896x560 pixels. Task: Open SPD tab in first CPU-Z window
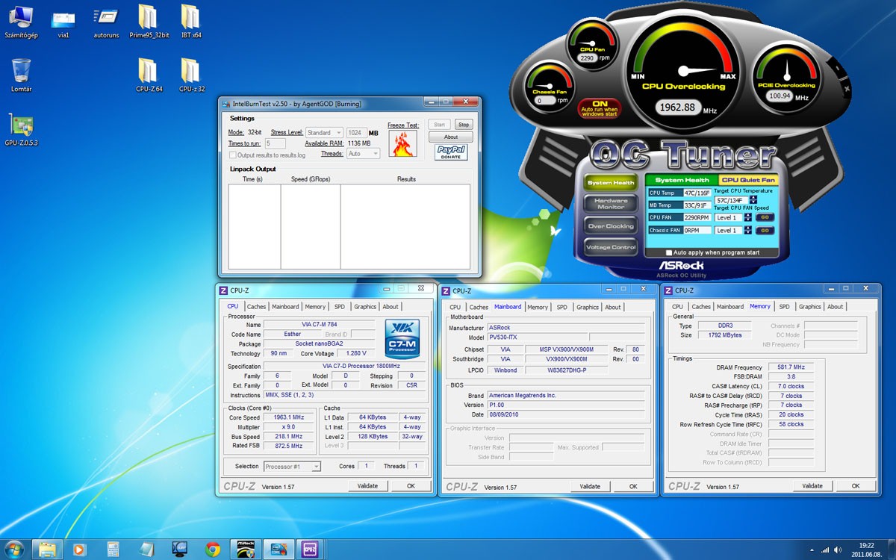tap(340, 306)
